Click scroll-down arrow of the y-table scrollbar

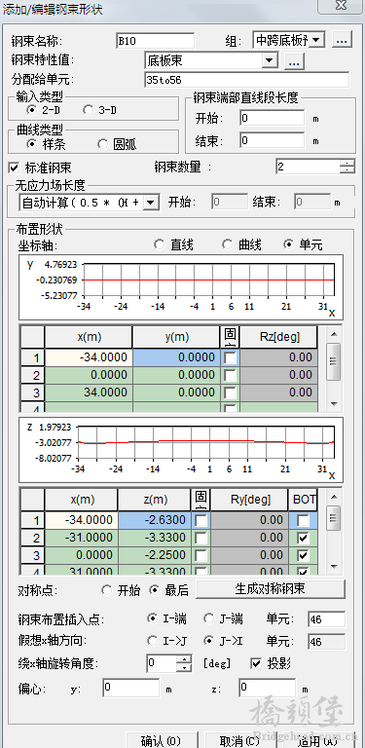[x=334, y=403]
